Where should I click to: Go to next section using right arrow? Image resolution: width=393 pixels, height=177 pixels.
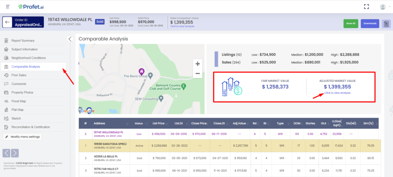pyautogui.click(x=15, y=153)
